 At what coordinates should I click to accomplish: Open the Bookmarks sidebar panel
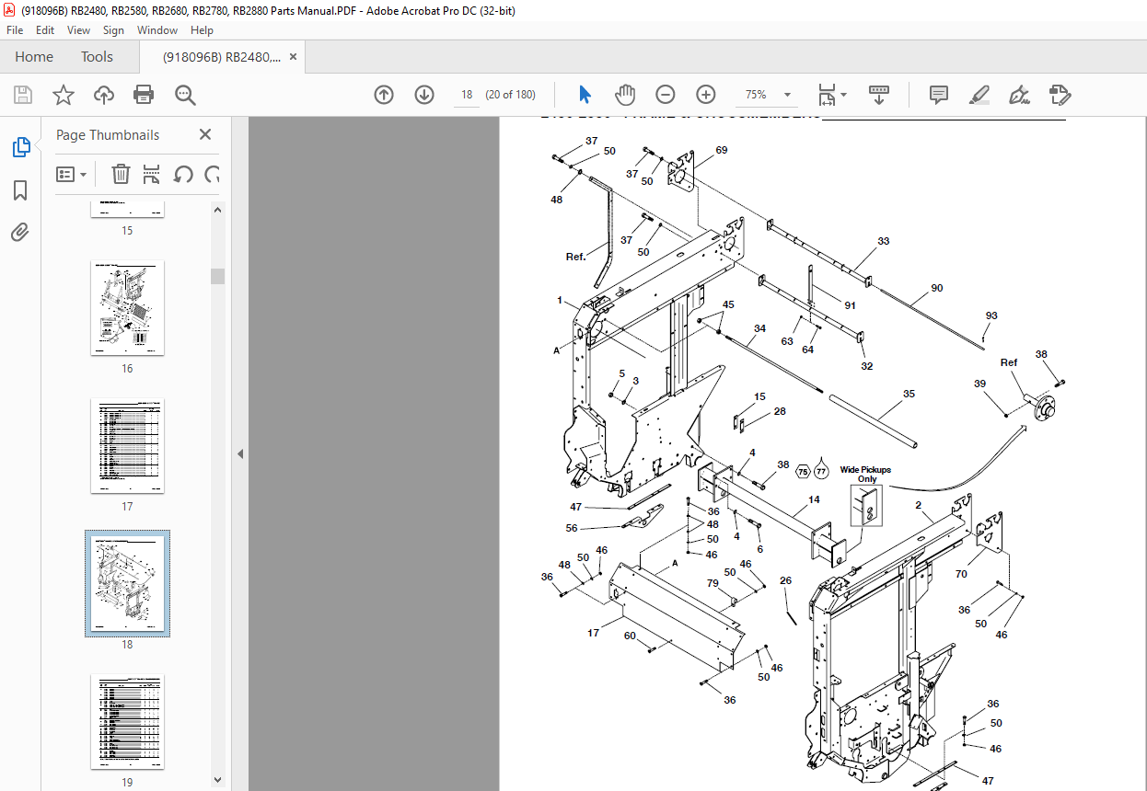20,190
